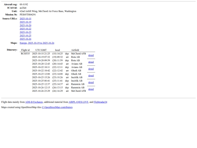The image size is (197, 148).
Task: Click McChord AFB in the final arrival row
Action: point(78,91)
